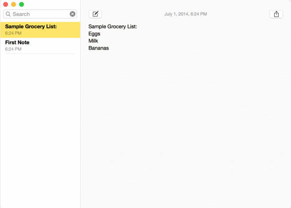Close the Notes window
The width and height of the screenshot is (291, 208).
[x=6, y=4]
